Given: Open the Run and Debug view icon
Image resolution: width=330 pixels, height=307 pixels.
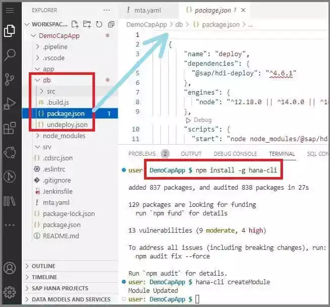Looking at the screenshot, I should pyautogui.click(x=10, y=104).
